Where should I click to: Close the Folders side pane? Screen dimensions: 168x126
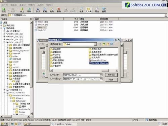(31, 19)
